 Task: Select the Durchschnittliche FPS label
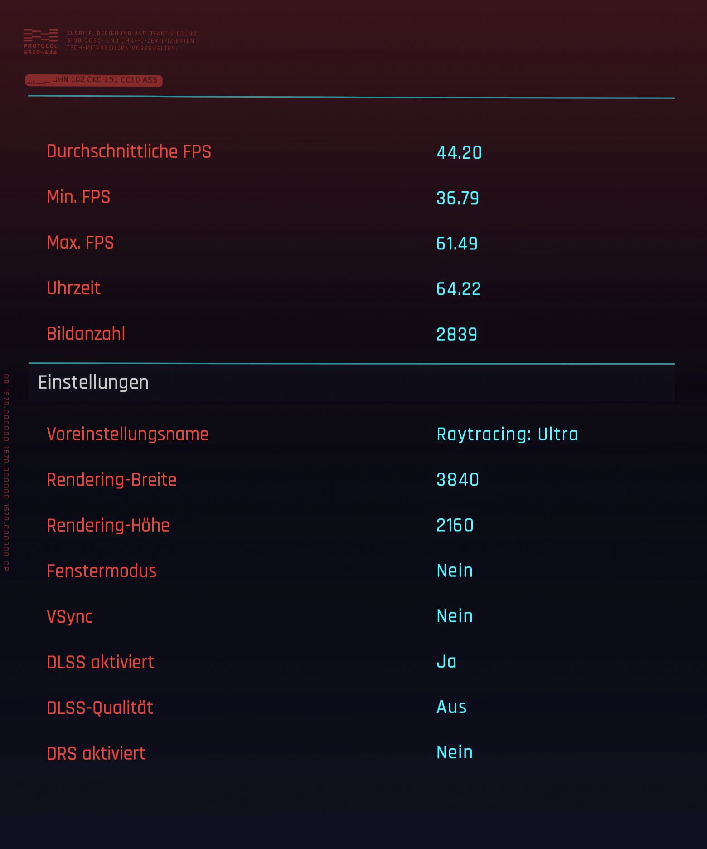[x=129, y=151]
